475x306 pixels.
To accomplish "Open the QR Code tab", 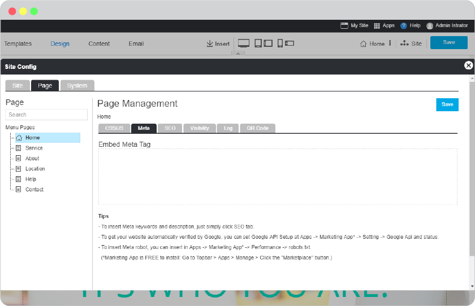I will (257, 128).
